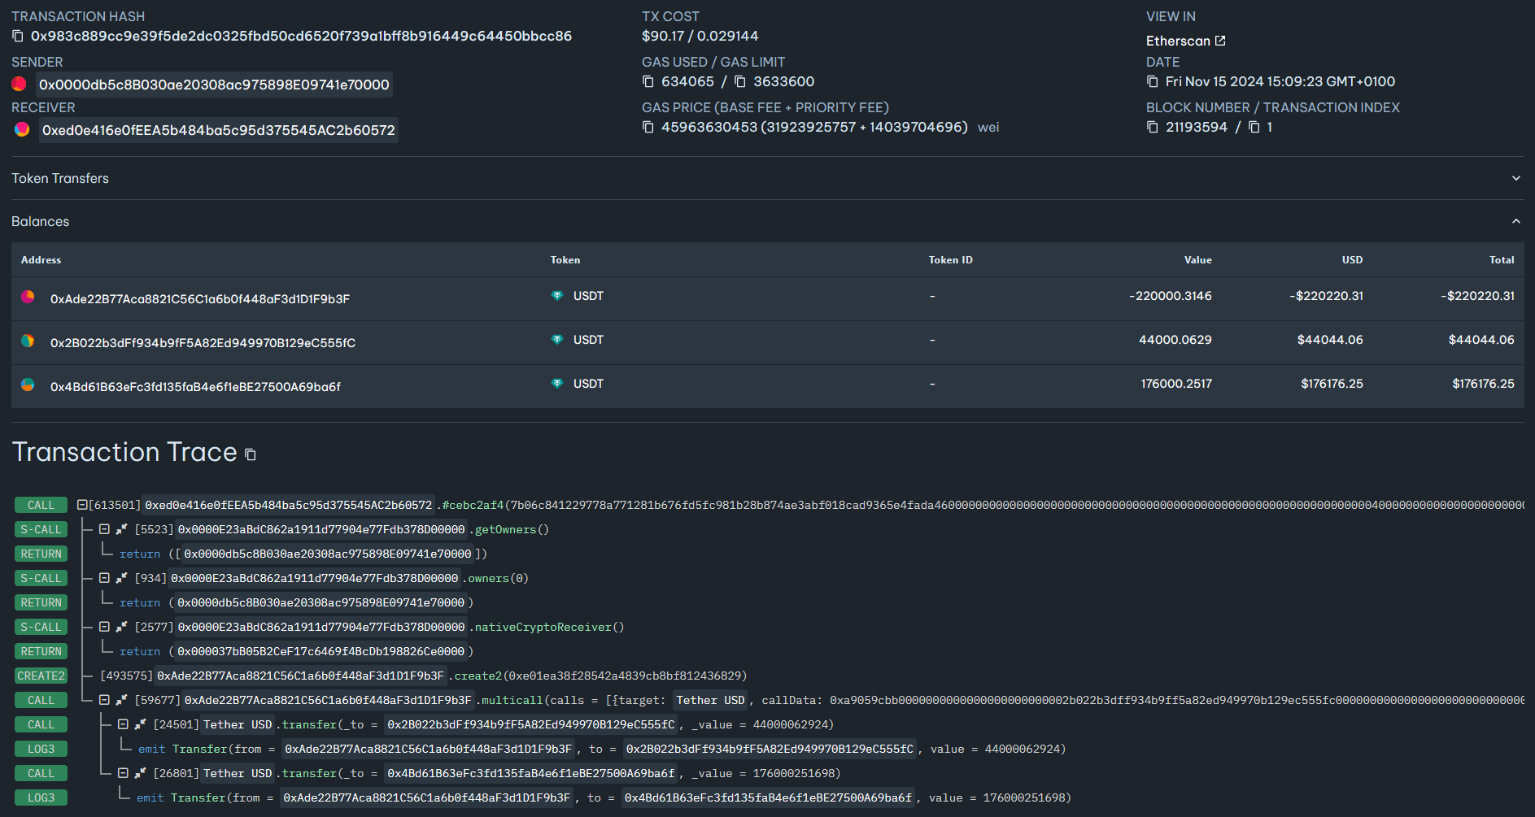Image resolution: width=1535 pixels, height=817 pixels.
Task: Click the $176176.25 Total cell
Action: pyautogui.click(x=1483, y=384)
